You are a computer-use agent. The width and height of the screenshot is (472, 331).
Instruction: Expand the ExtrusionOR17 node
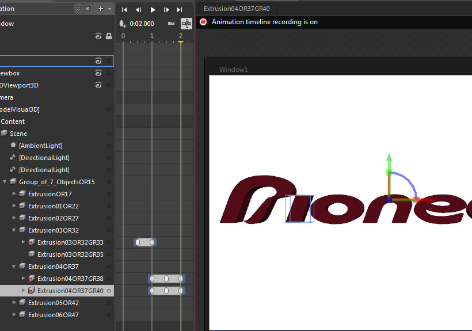click(14, 194)
